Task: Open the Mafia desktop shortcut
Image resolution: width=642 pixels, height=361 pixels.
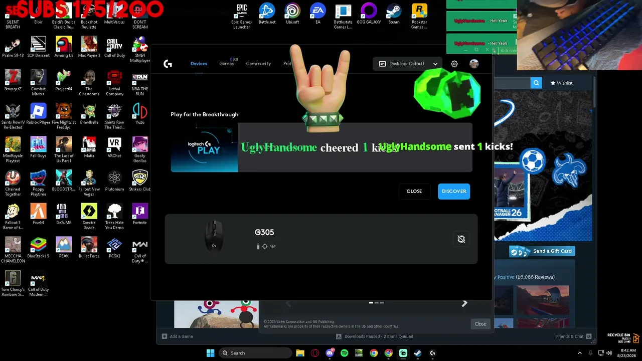Action: (89, 147)
